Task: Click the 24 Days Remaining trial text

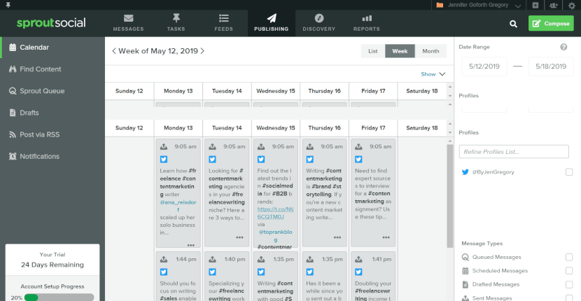Action: (x=52, y=265)
